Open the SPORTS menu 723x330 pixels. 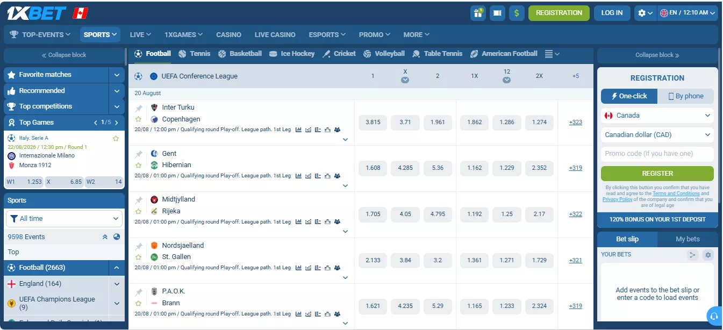(x=101, y=34)
